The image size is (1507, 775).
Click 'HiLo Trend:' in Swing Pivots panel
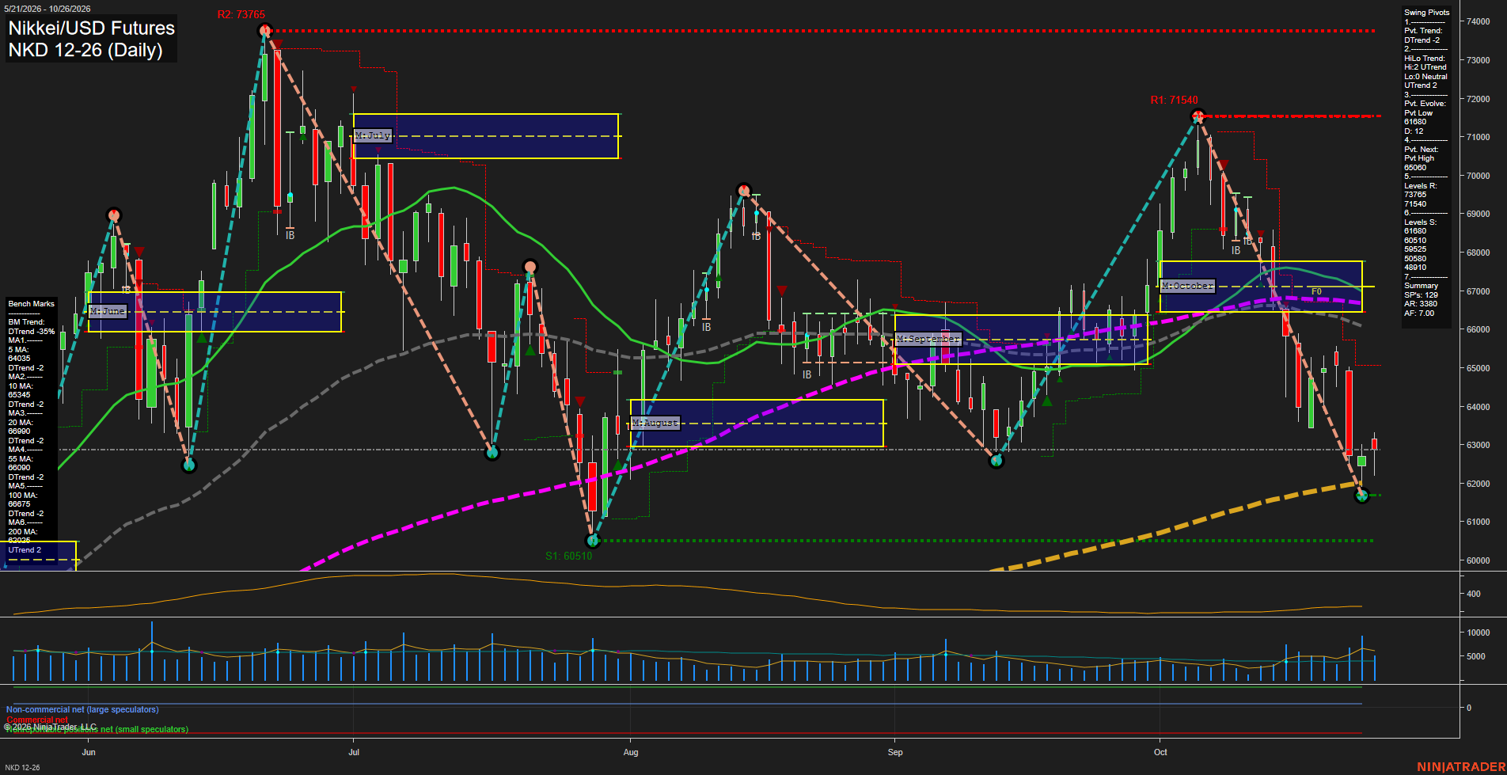[1425, 59]
